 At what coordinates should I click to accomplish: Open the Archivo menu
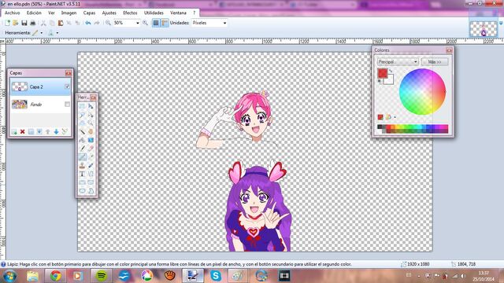click(x=13, y=13)
